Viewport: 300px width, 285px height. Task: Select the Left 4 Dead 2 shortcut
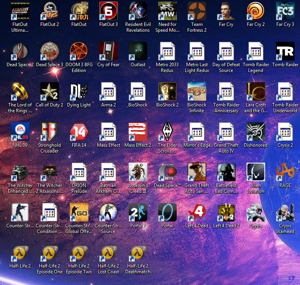tap(226, 213)
